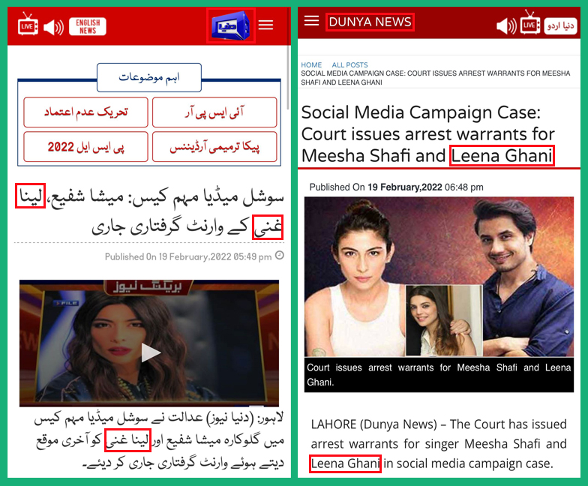Tap the speaker audio icon on Urdu page
This screenshot has height=486, width=588.
tap(53, 27)
